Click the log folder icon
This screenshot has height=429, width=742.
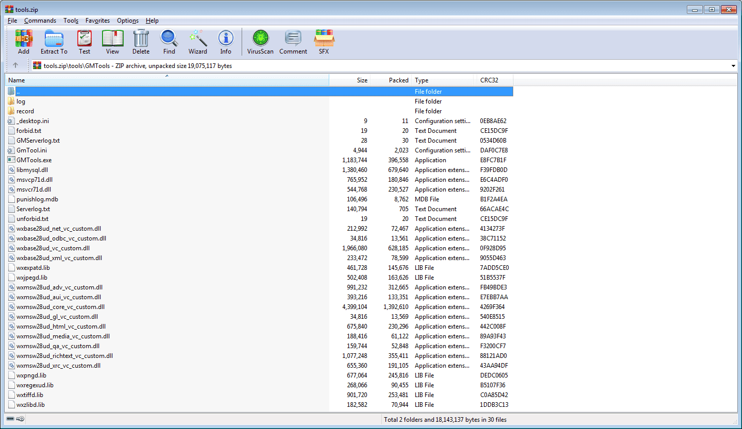[11, 101]
